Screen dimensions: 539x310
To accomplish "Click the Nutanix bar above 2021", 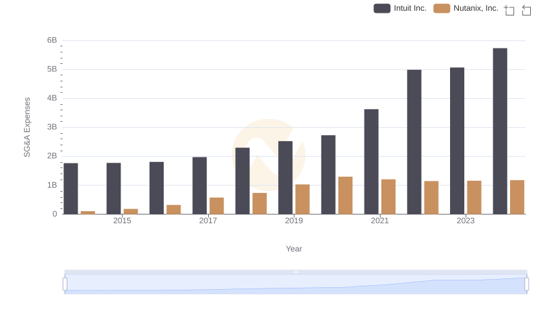I will (x=389, y=197).
